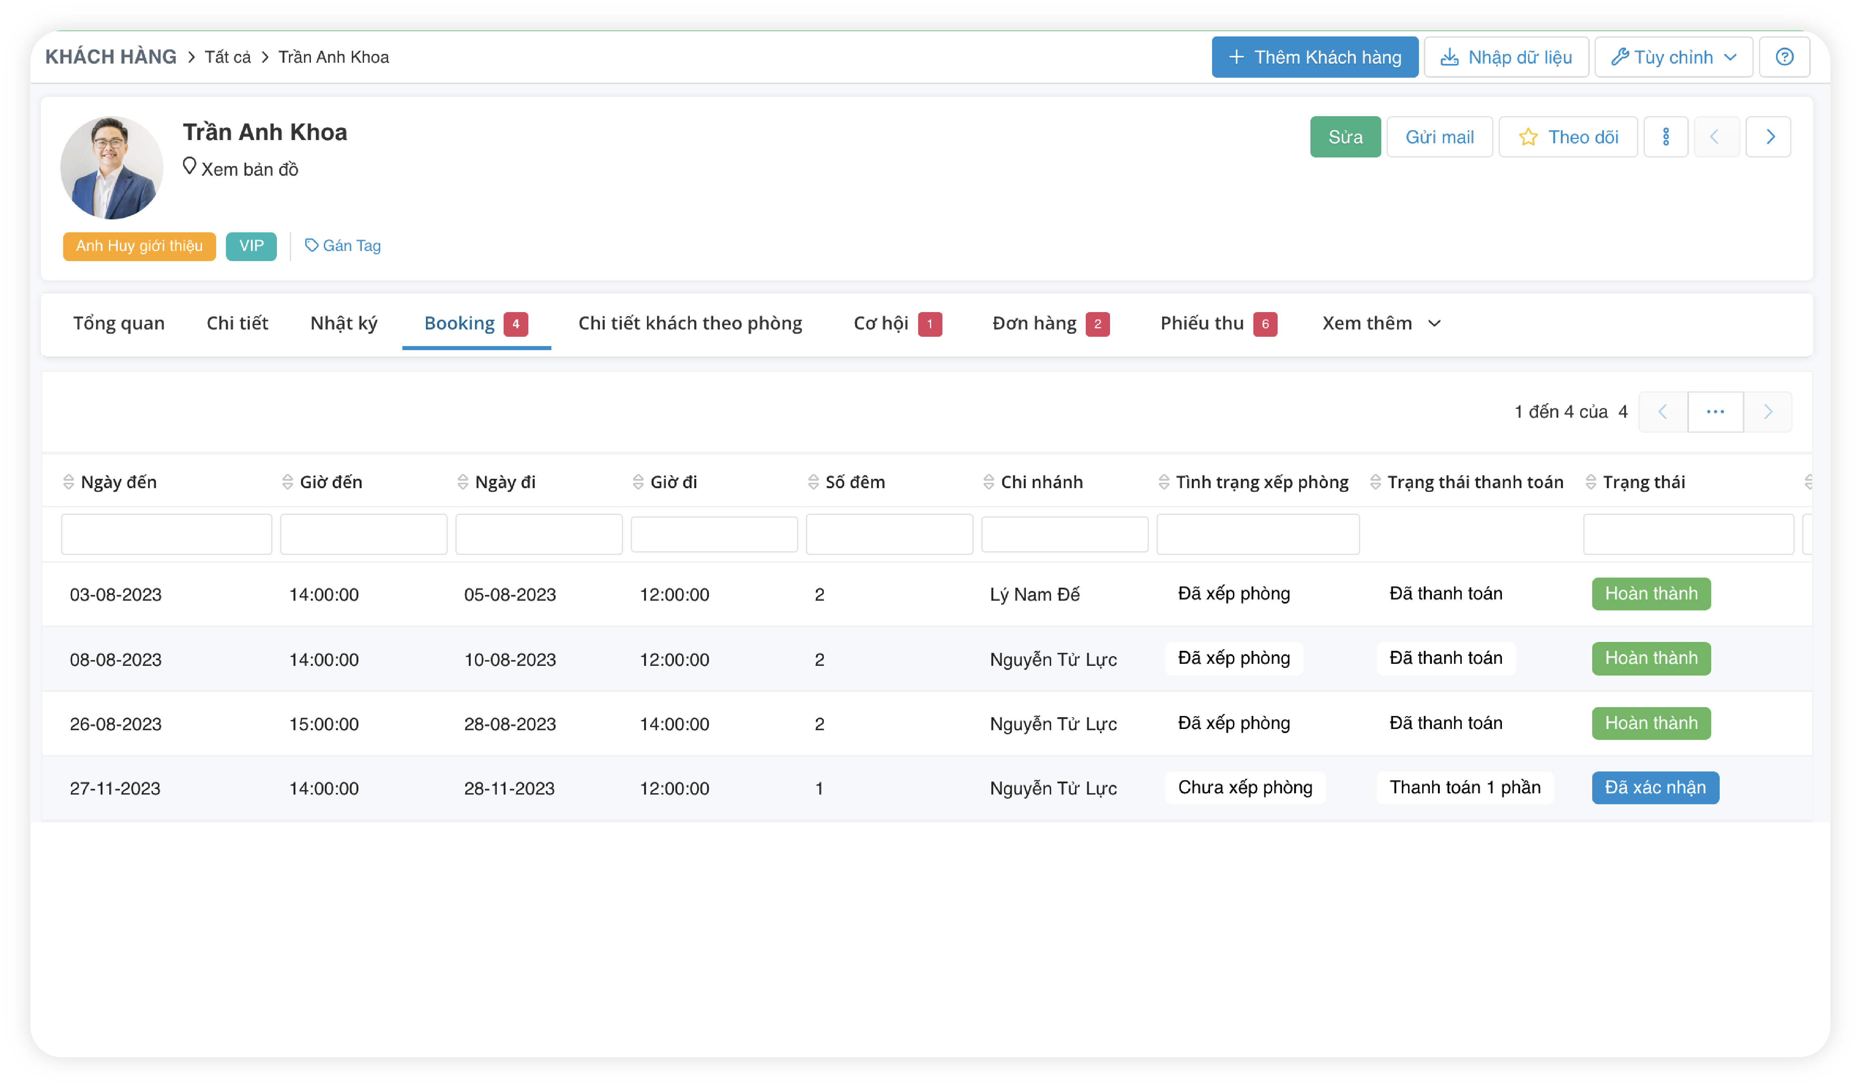Click the Chi nhánh filter input
1861x1088 pixels.
[x=1064, y=533]
